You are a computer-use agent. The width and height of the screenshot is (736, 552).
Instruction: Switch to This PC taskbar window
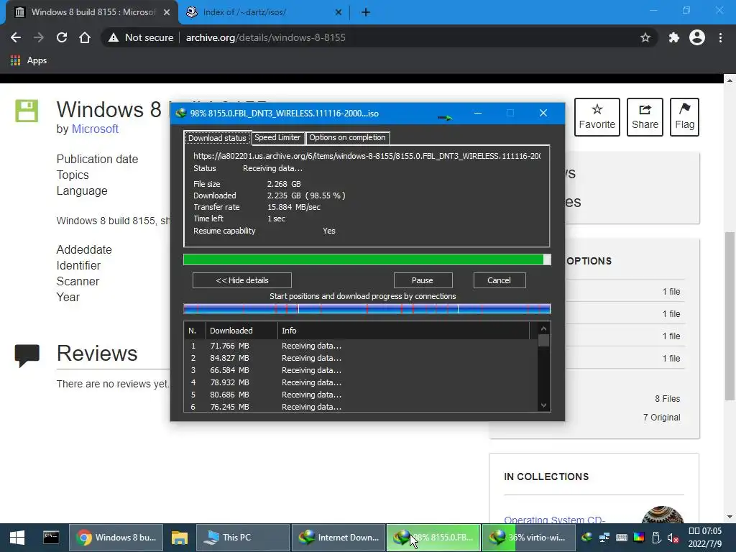tap(243, 538)
